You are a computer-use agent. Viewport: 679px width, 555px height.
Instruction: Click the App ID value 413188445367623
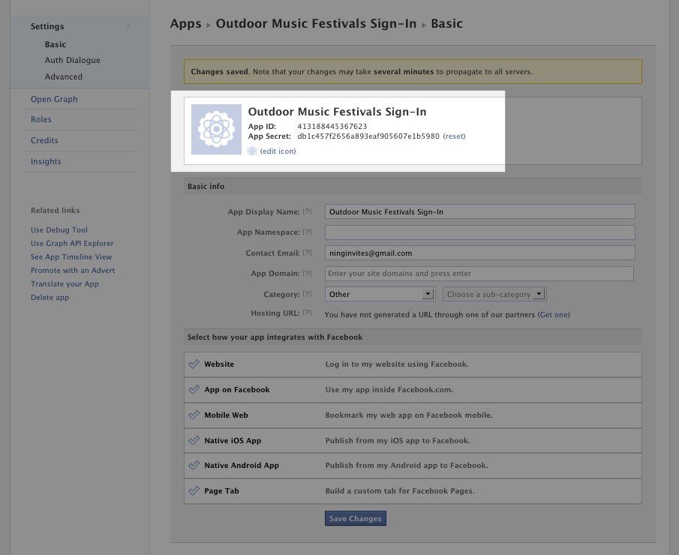(x=332, y=127)
